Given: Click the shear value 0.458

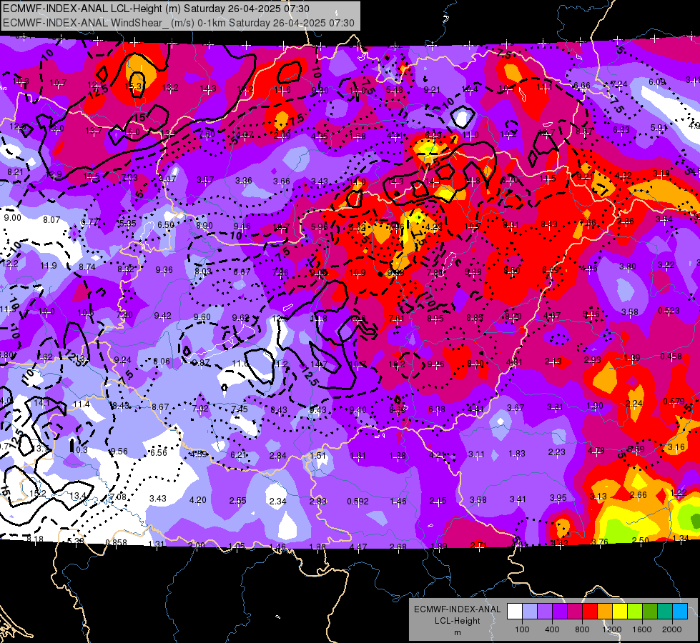Looking at the screenshot, I should click(671, 356).
